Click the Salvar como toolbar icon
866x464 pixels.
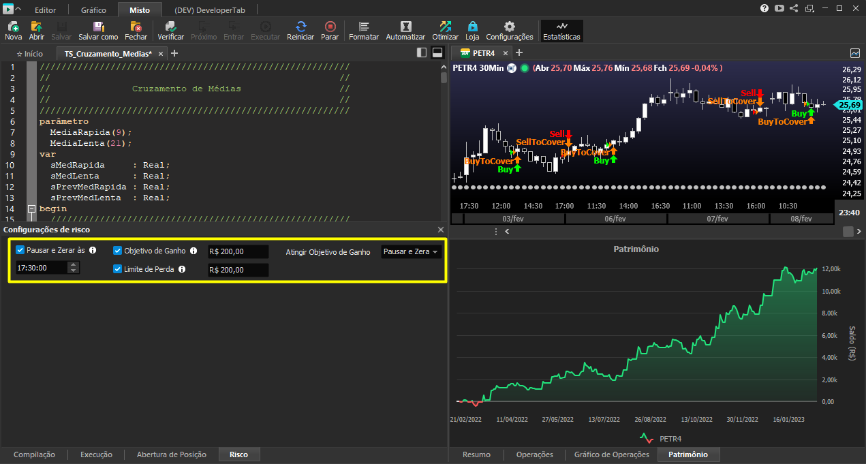click(98, 31)
